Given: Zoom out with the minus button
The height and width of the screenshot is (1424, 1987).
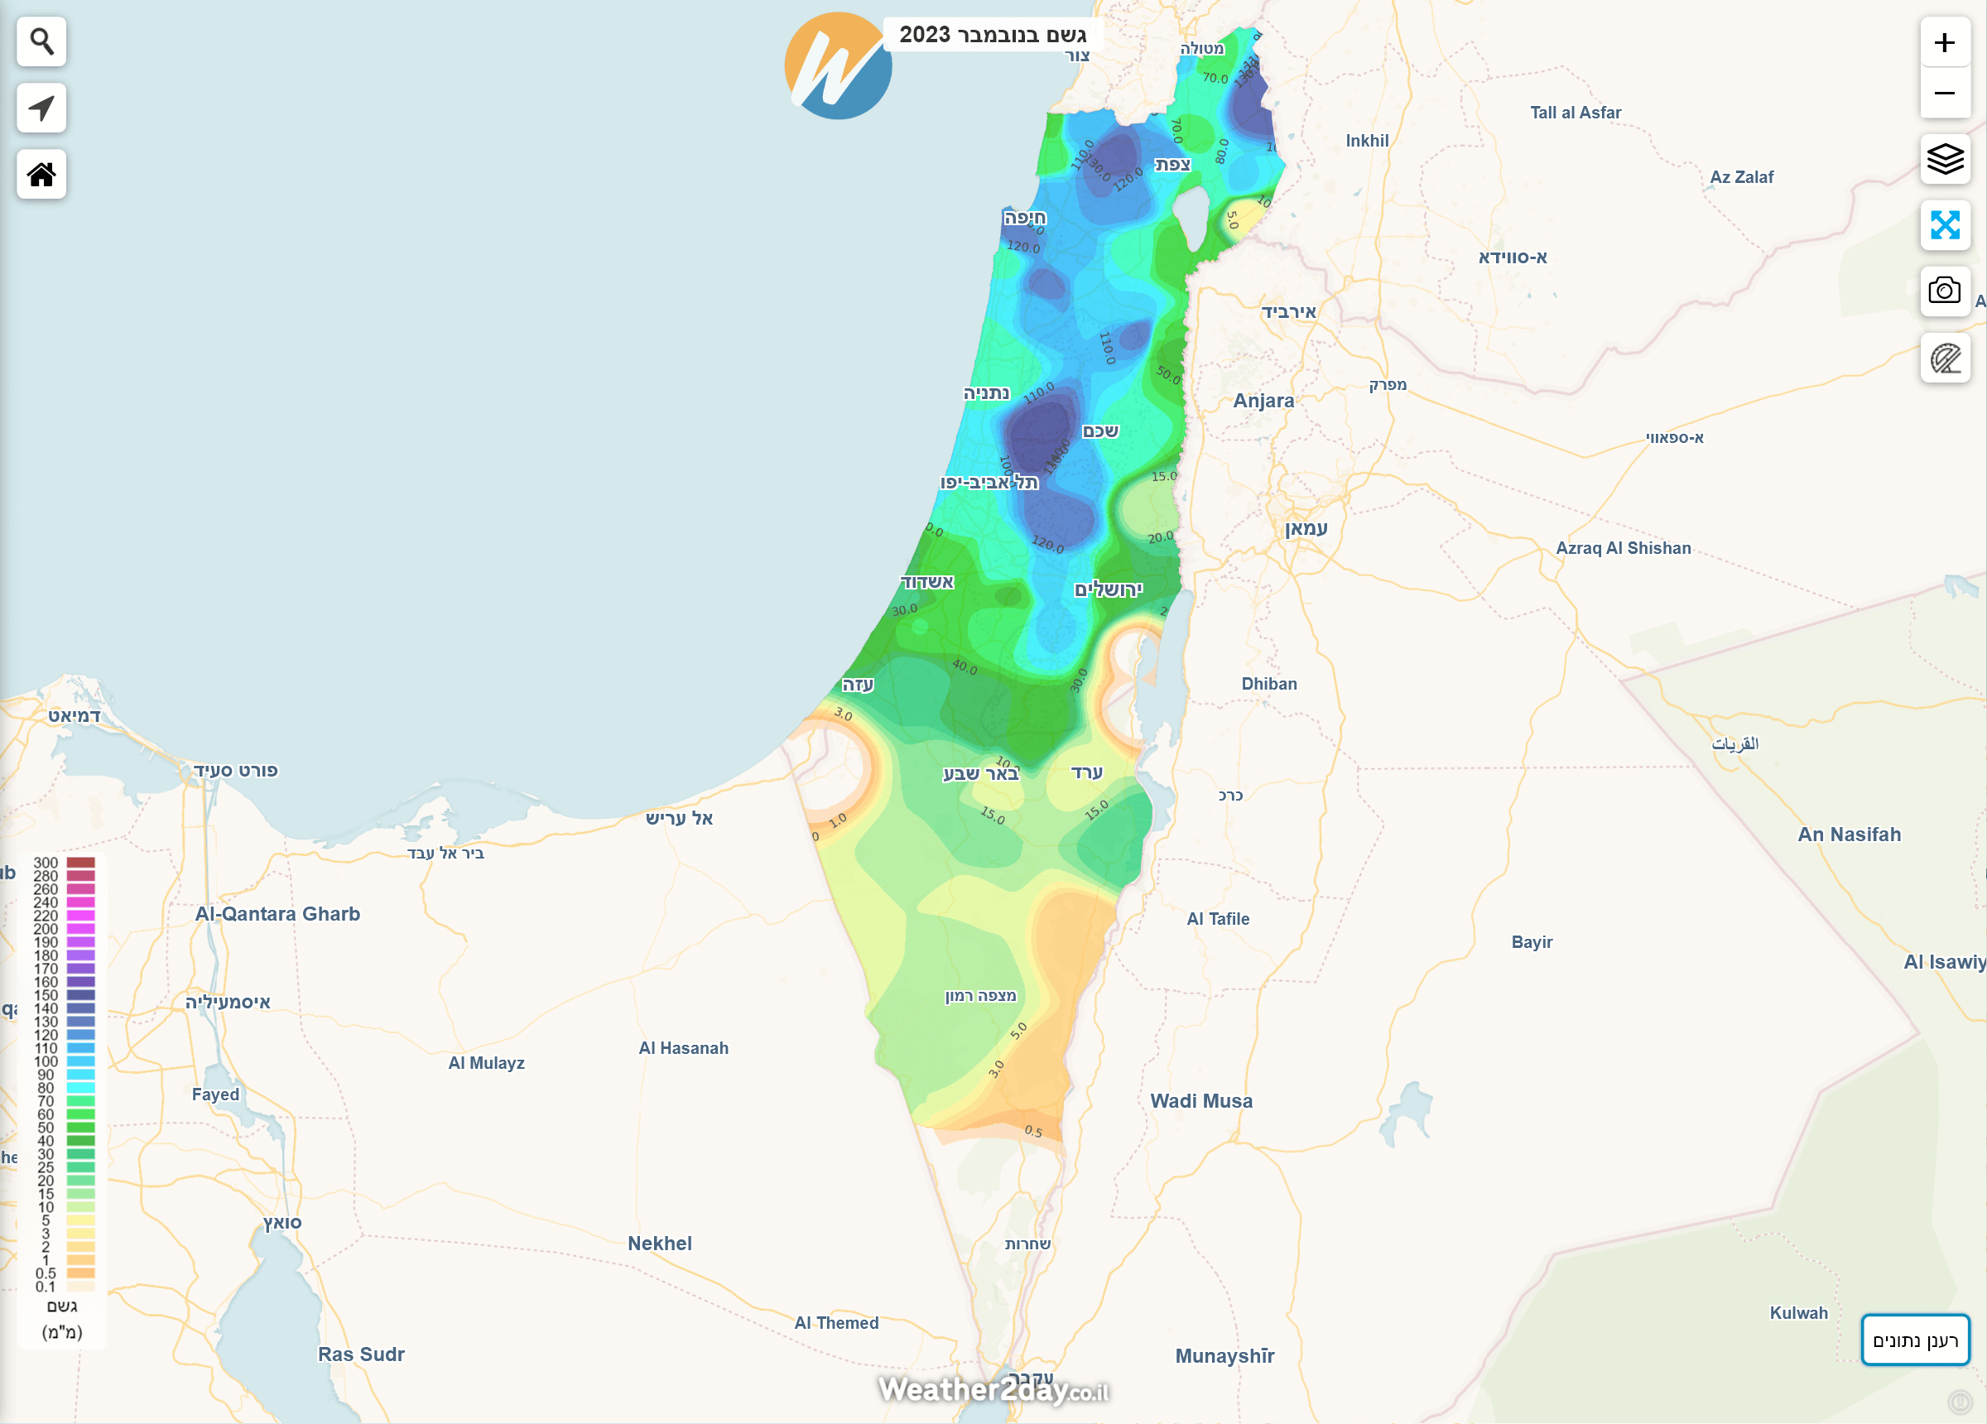Looking at the screenshot, I should pyautogui.click(x=1944, y=93).
